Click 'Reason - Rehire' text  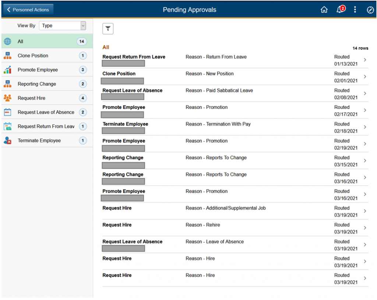[203, 225]
